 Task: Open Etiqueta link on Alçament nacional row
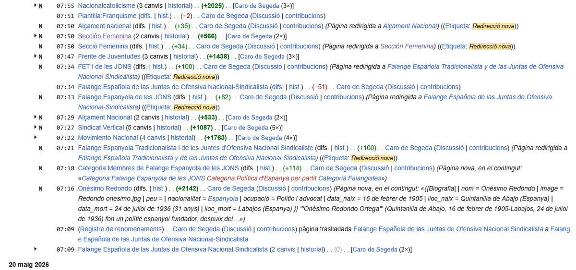tap(457, 26)
